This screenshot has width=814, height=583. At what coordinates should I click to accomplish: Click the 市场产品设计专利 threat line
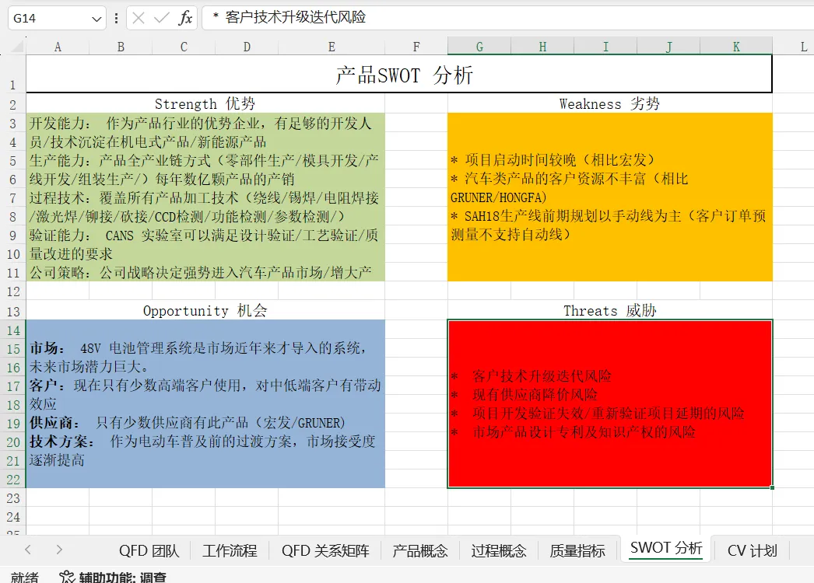[x=573, y=431]
